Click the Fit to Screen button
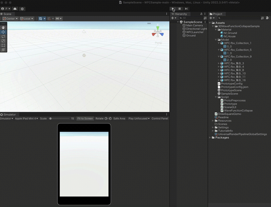The width and height of the screenshot is (271, 207). pyautogui.click(x=85, y=118)
